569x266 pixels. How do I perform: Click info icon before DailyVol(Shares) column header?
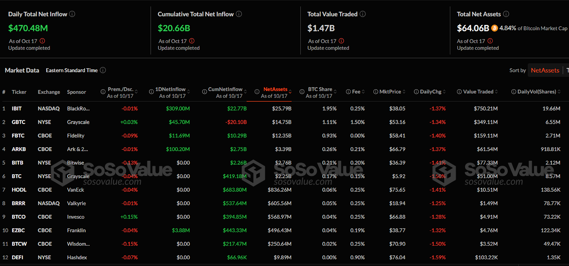pyautogui.click(x=514, y=92)
